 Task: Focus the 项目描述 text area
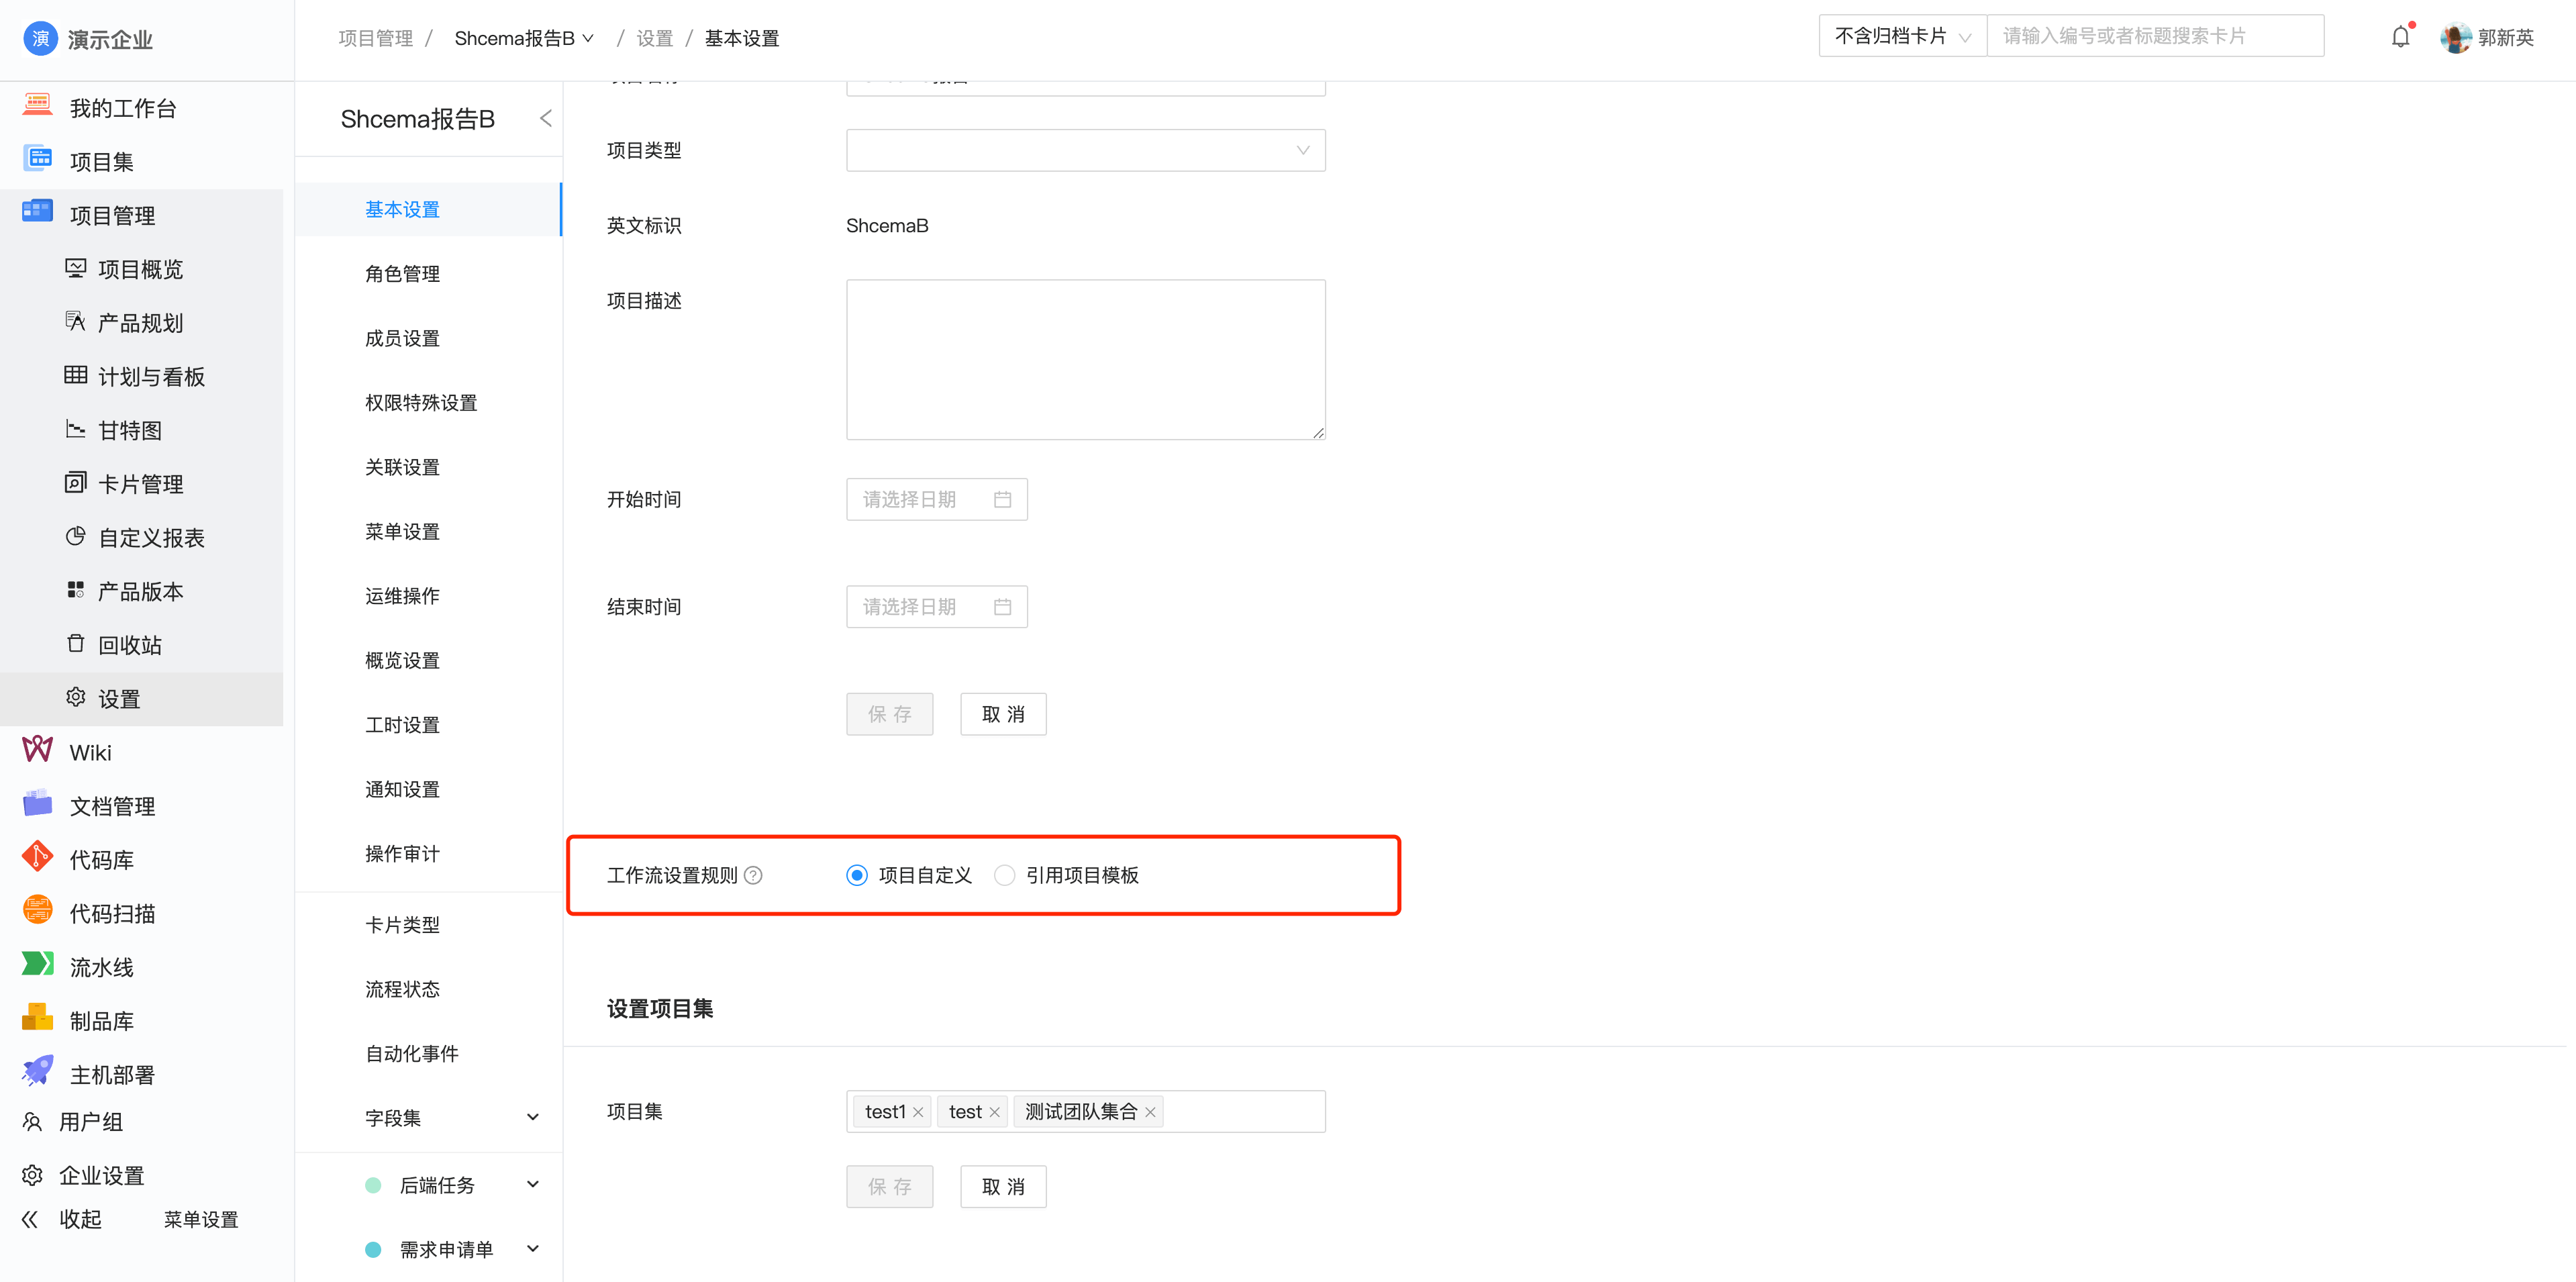pos(1086,360)
